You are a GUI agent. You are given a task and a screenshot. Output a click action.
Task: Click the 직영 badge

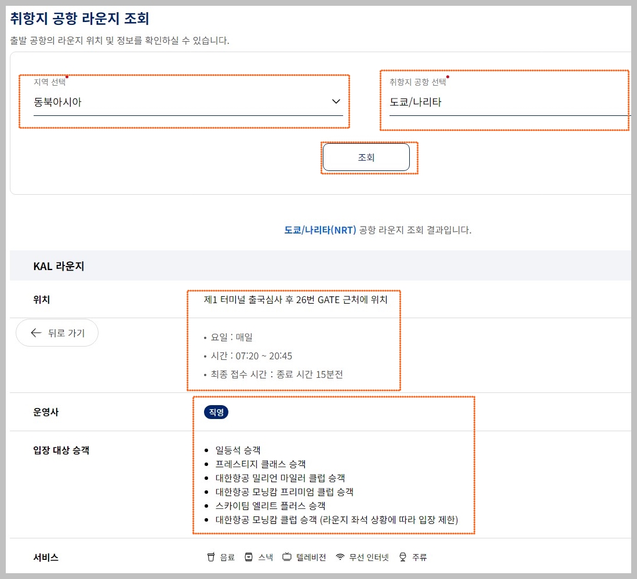[x=216, y=412]
